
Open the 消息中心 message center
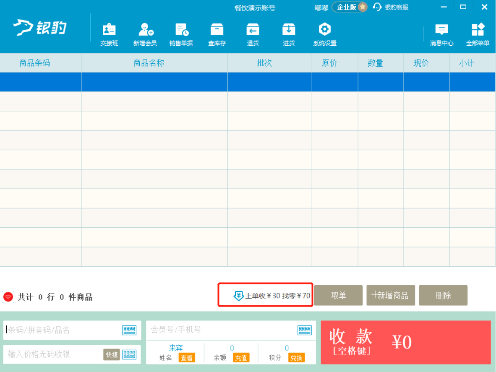click(x=441, y=34)
